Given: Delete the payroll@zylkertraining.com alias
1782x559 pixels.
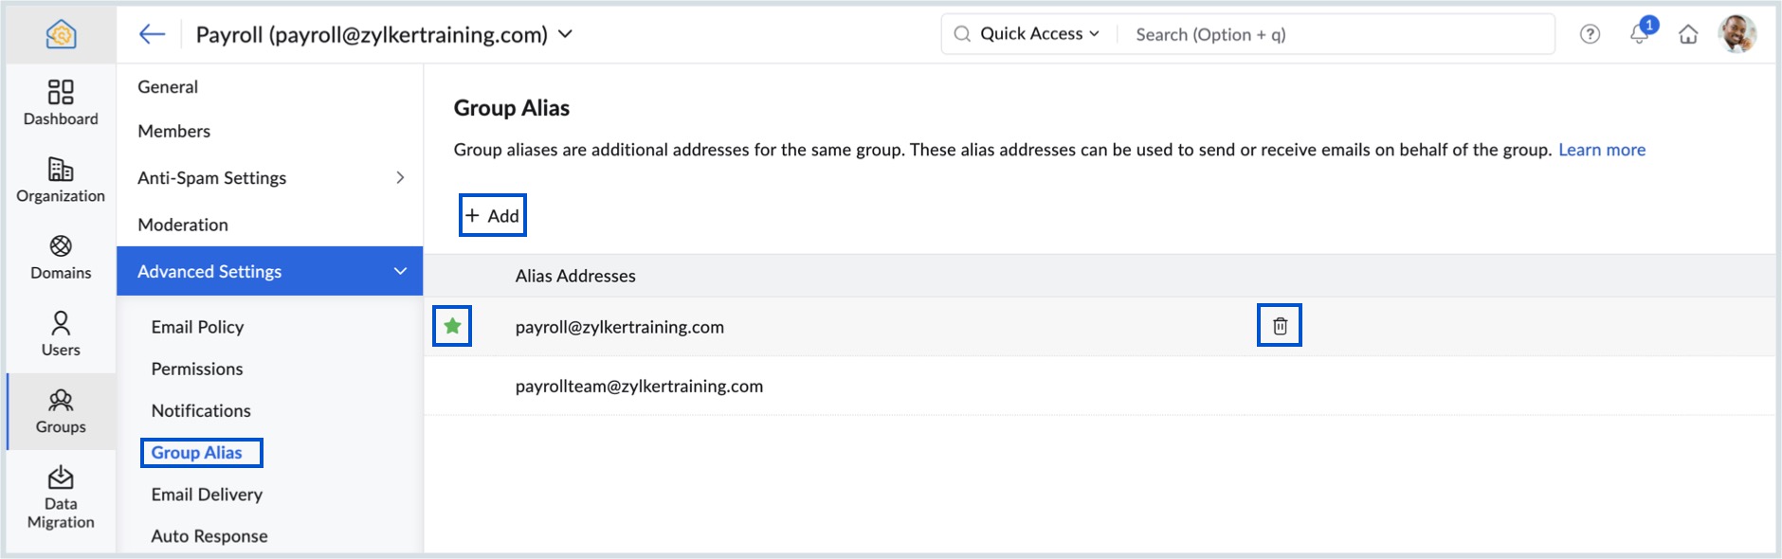Looking at the screenshot, I should pyautogui.click(x=1280, y=326).
